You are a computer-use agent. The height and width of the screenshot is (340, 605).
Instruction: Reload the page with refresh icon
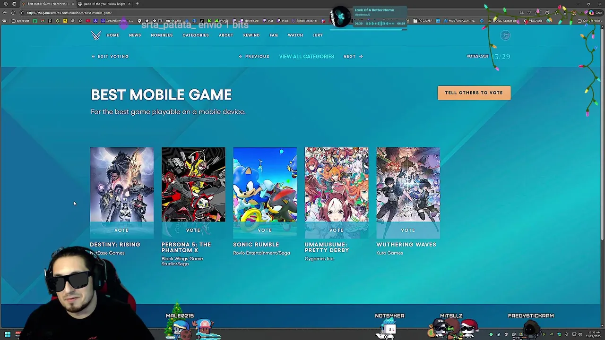13,13
